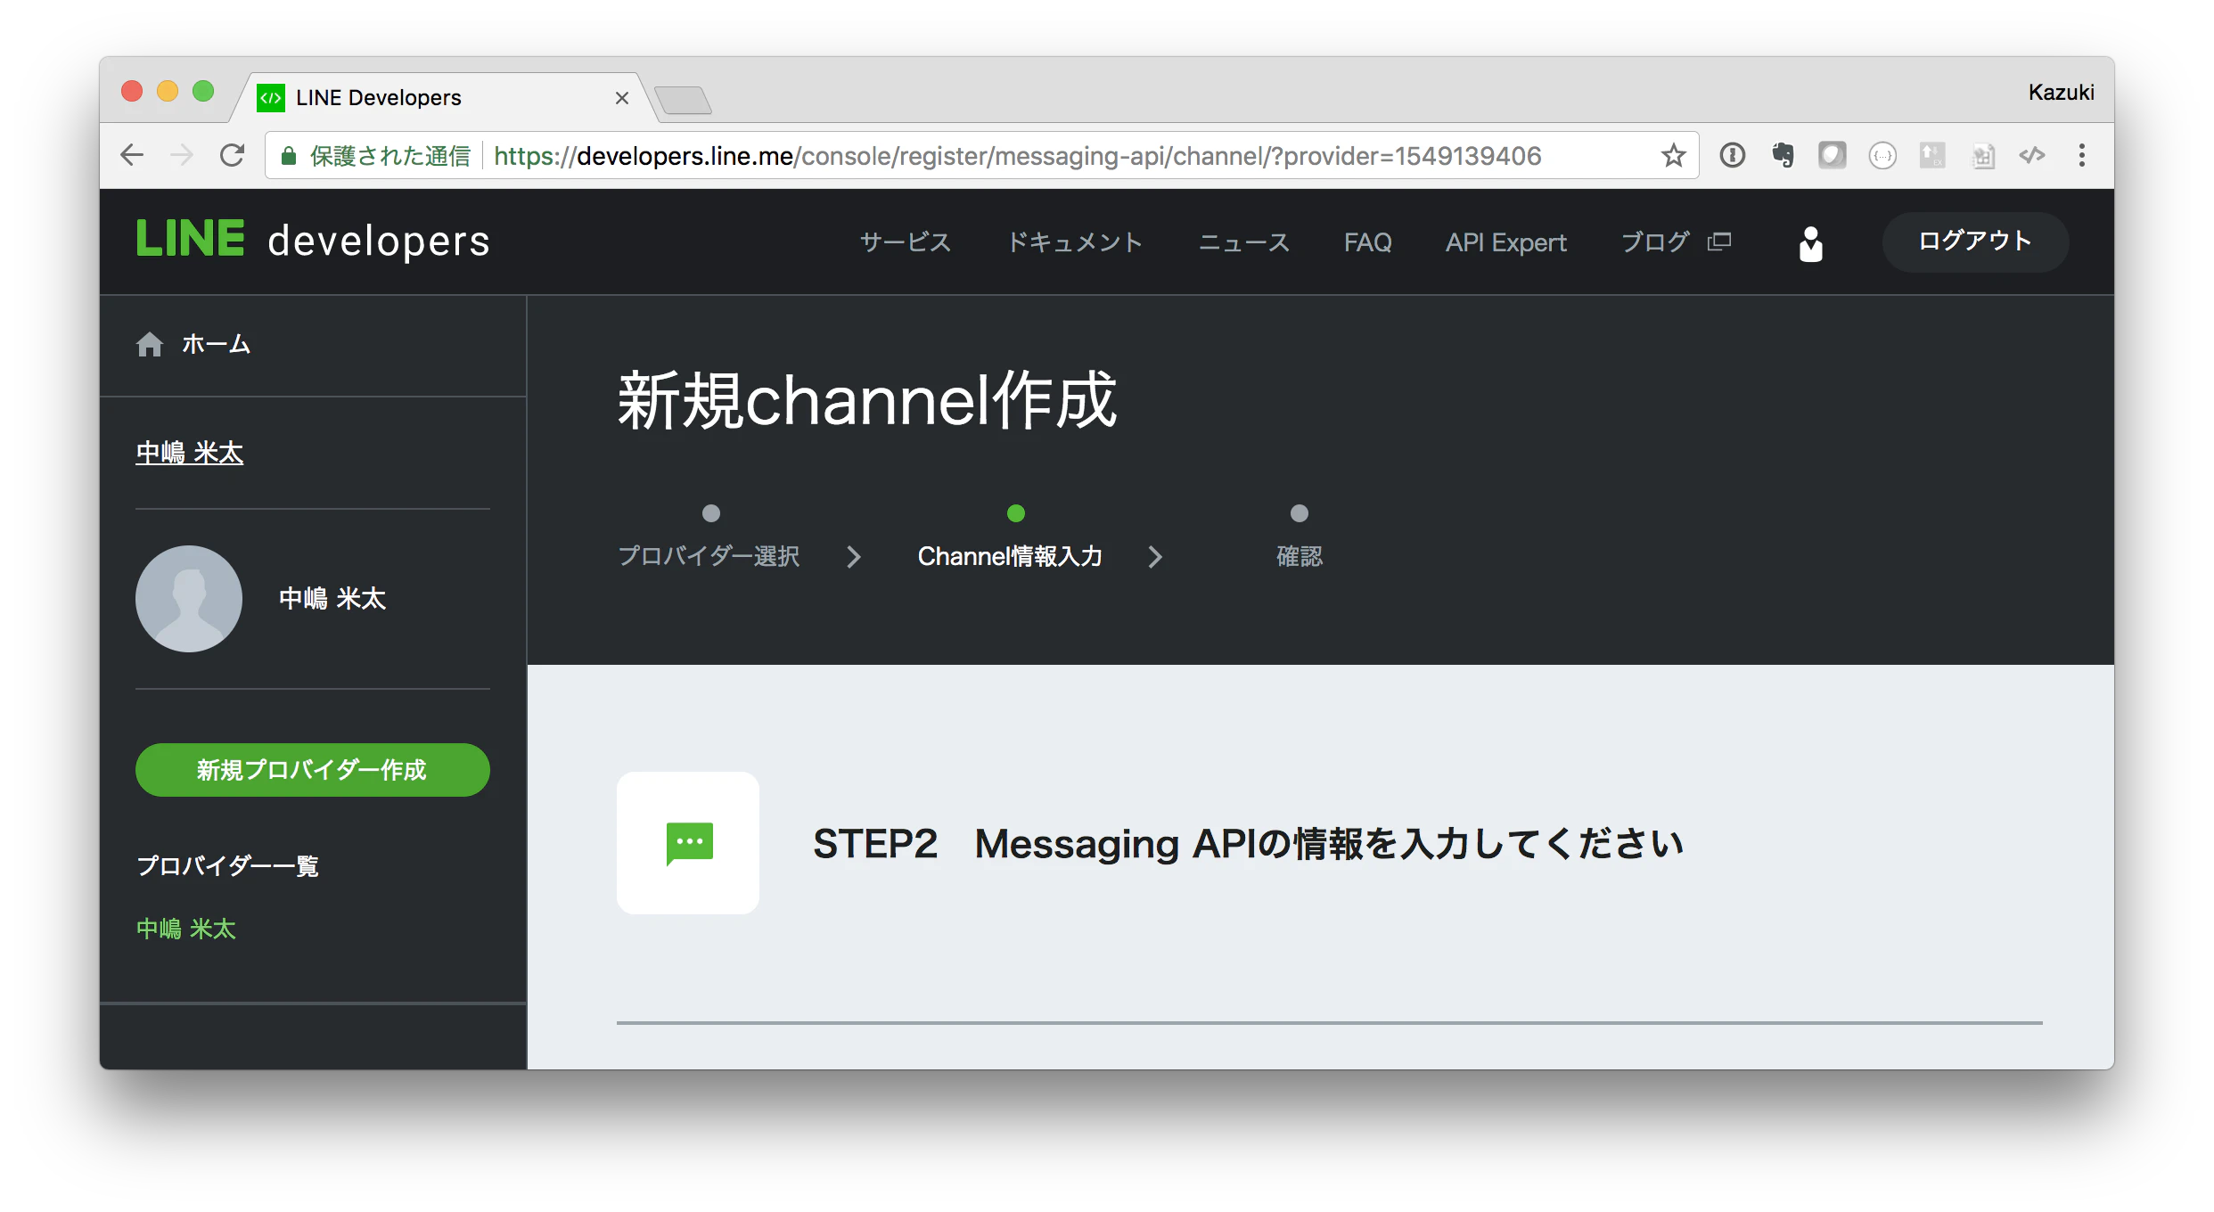Click the ログアウト button
Viewport: 2214px width, 1212px height.
[x=1975, y=242]
